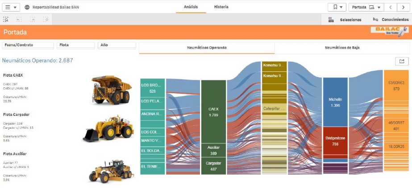The height and width of the screenshot is (188, 412).
Task: Switch to the Historia tab
Action: tap(221, 7)
